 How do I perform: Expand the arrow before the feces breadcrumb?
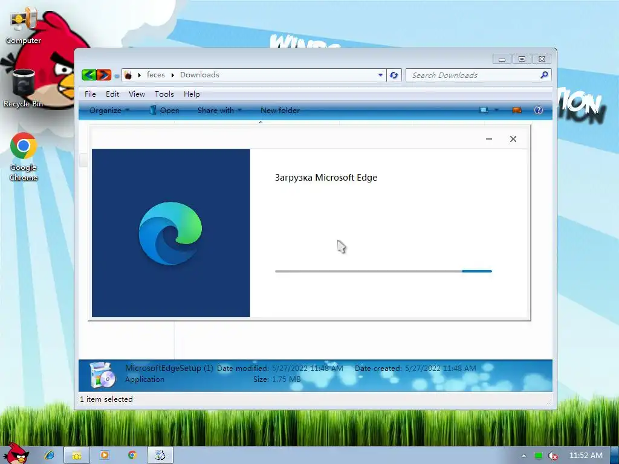pos(140,75)
